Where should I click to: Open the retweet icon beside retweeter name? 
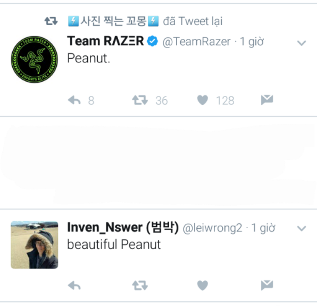(52, 21)
